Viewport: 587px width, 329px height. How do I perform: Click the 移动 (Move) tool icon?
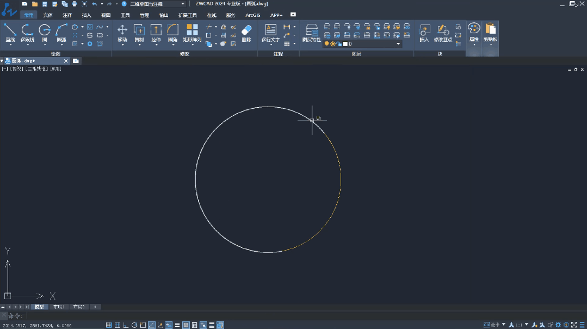(122, 30)
